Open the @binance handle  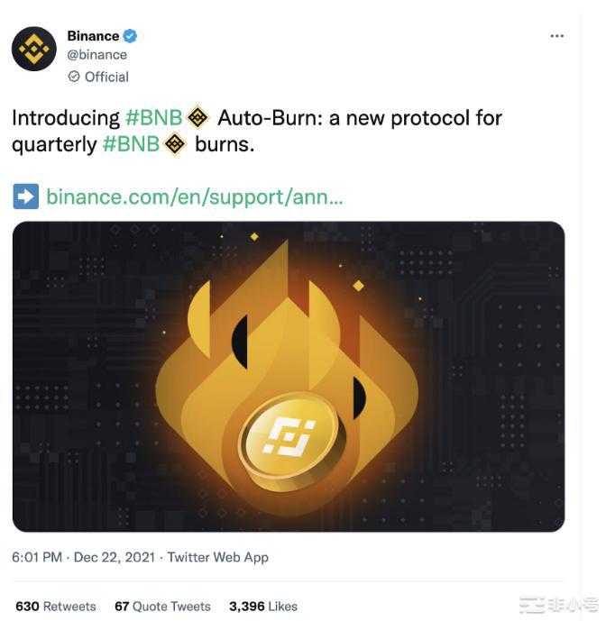tap(97, 55)
